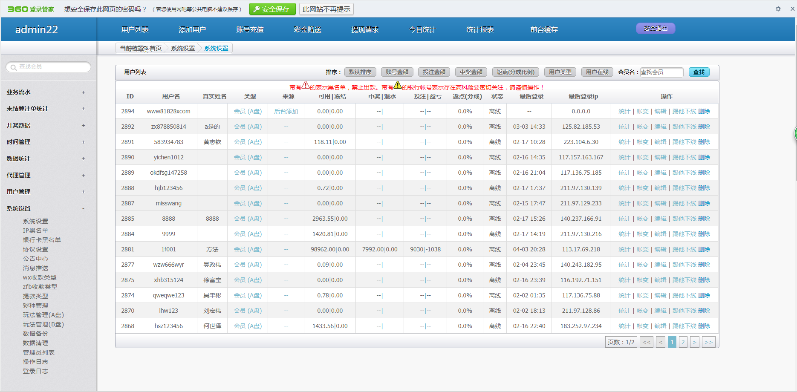Viewport: 797px width, 392px height.
Task: Expand the 代理管理 sidebar section
Action: pyautogui.click(x=83, y=175)
